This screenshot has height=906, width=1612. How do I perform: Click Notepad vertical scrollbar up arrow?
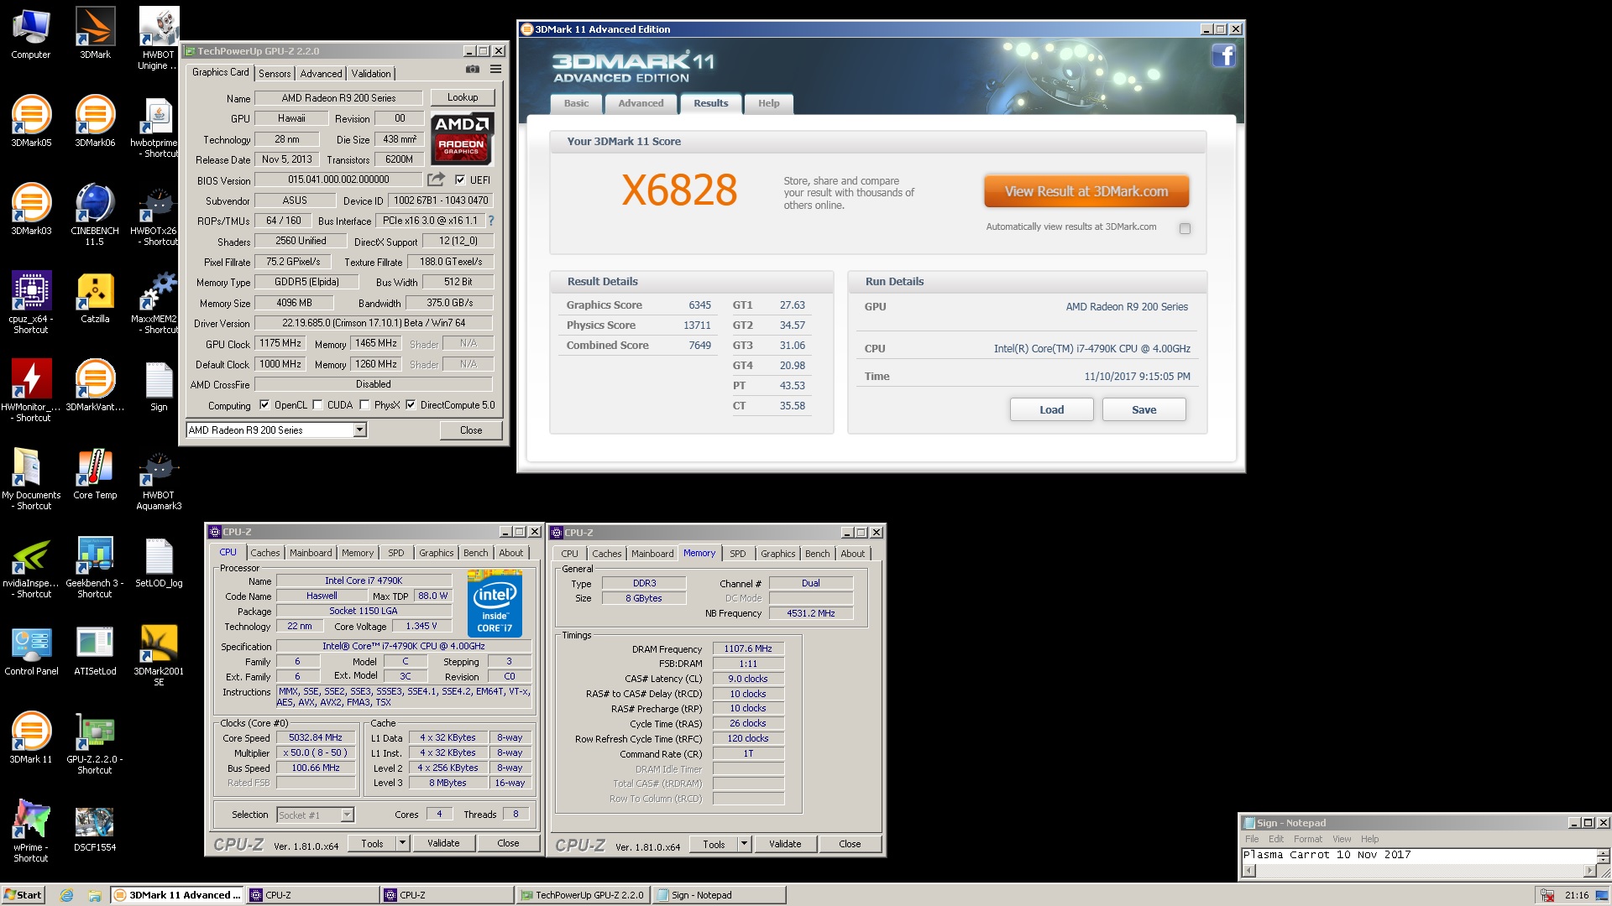(1603, 853)
